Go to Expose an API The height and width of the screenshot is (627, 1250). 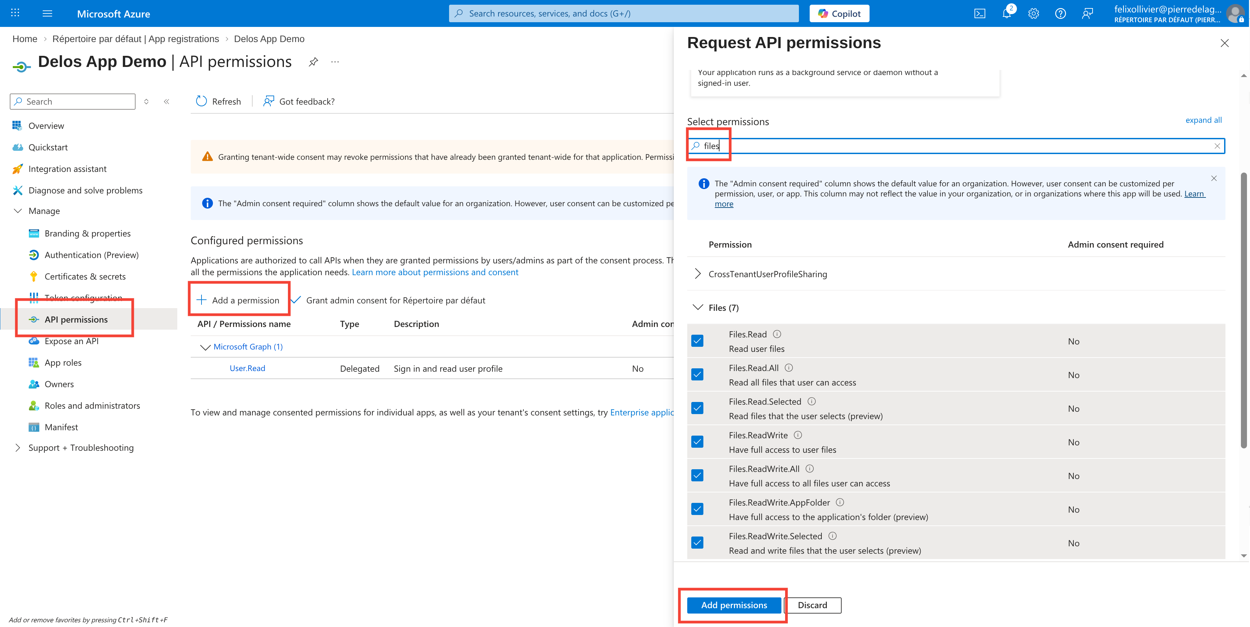pos(71,341)
